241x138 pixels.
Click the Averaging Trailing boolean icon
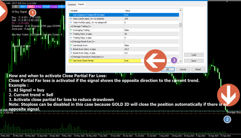(x=71, y=30)
